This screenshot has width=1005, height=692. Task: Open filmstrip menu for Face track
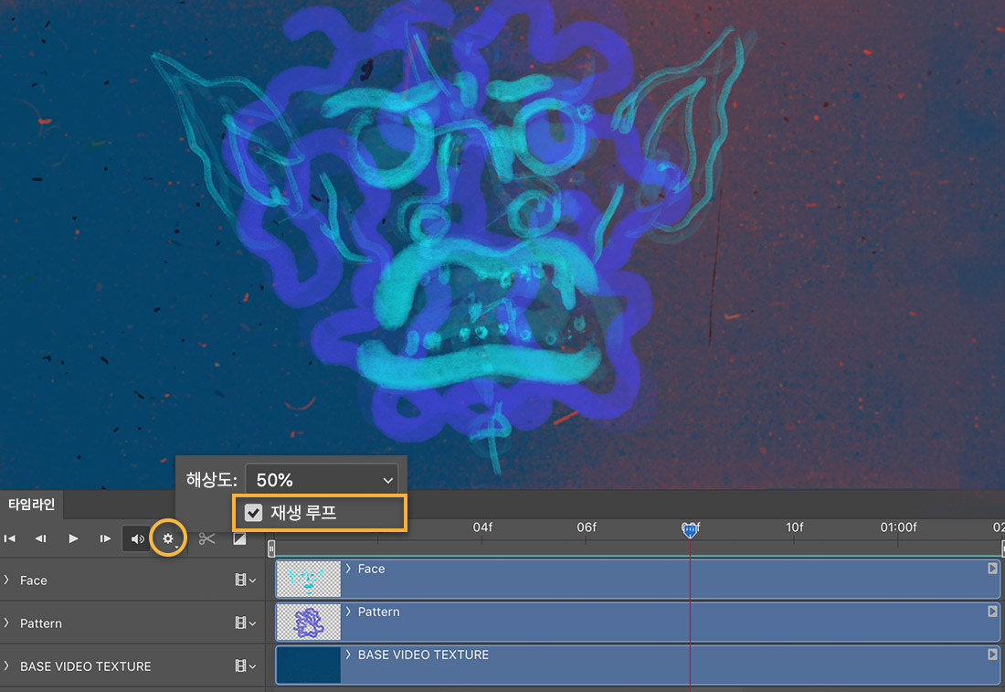pyautogui.click(x=246, y=580)
